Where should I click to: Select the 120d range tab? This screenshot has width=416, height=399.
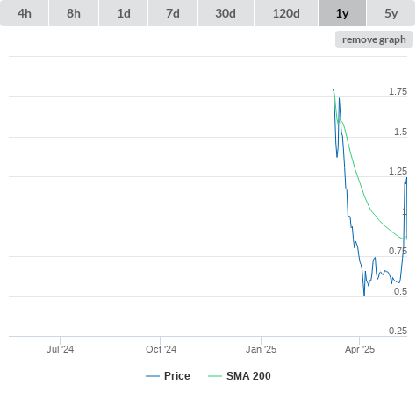(286, 13)
